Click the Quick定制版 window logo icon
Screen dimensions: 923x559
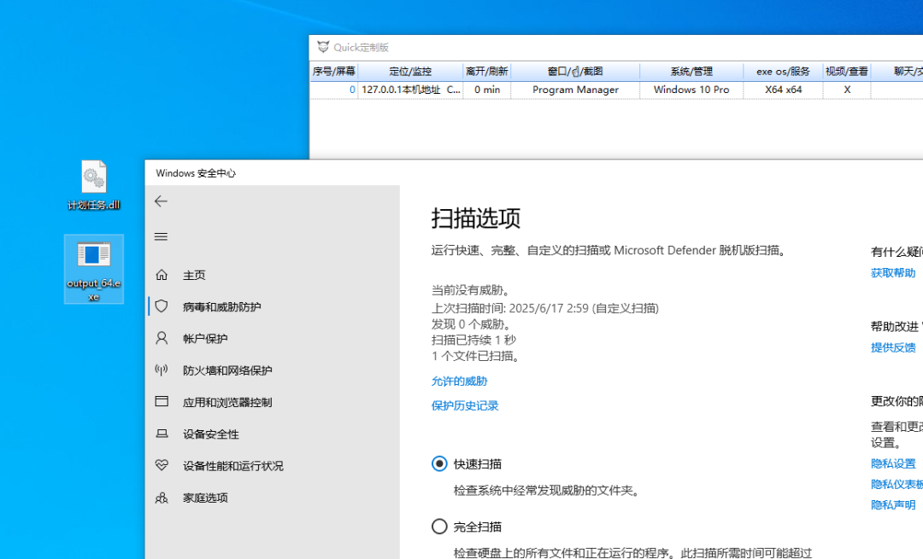[322, 47]
